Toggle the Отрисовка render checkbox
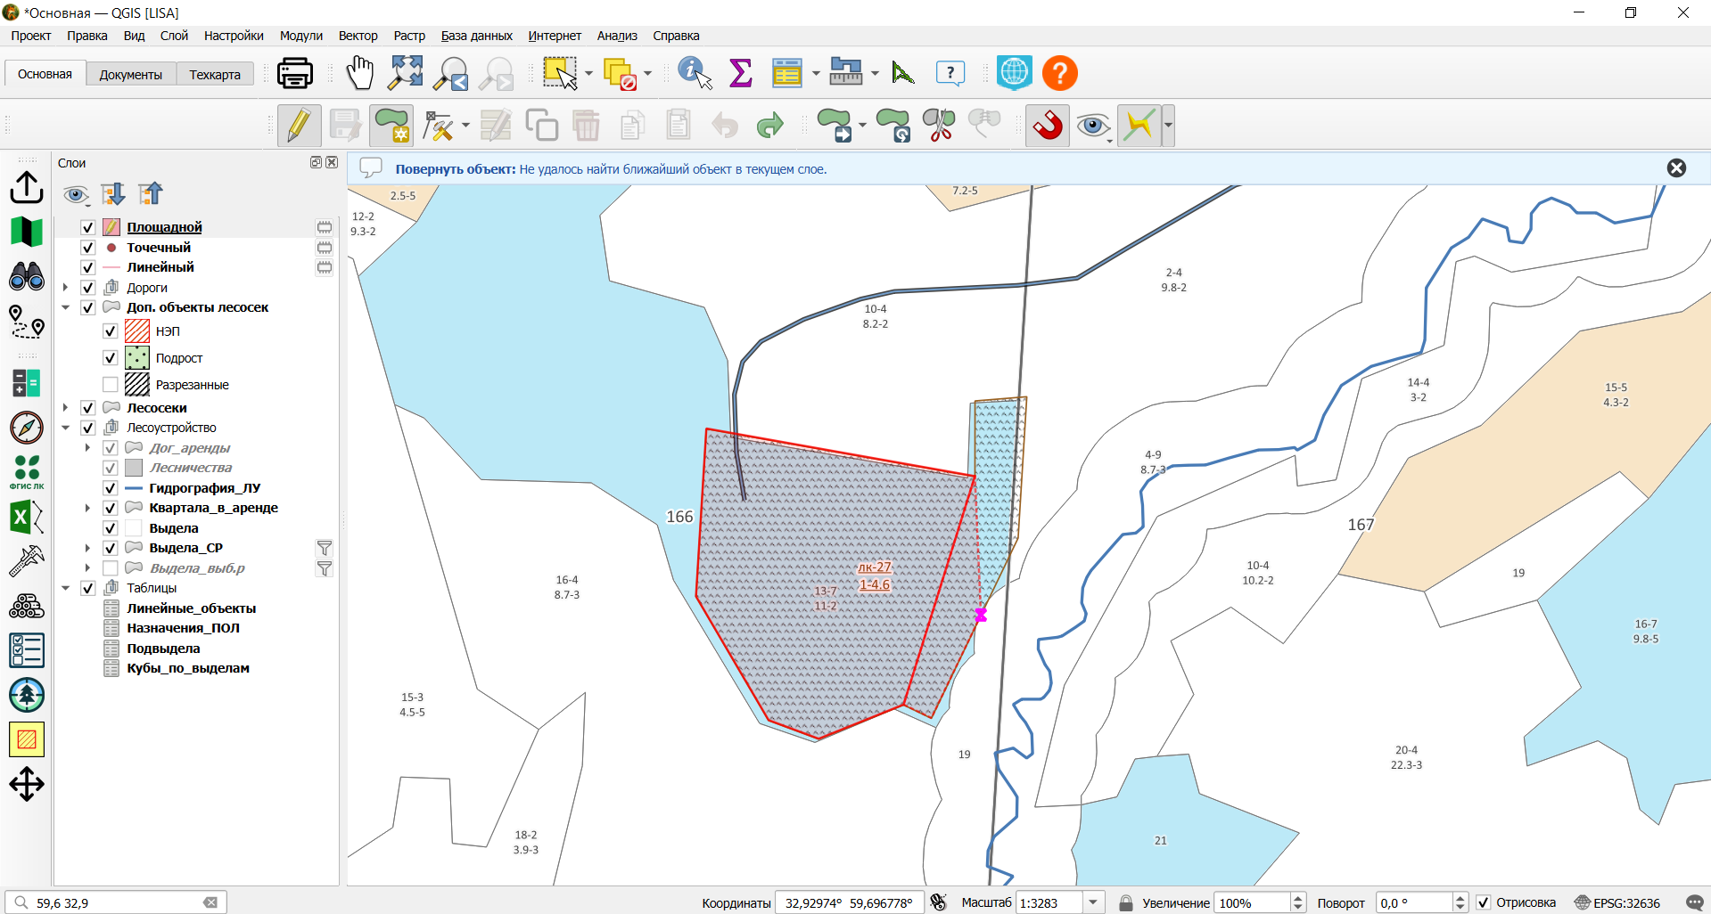1711x914 pixels. [1484, 902]
